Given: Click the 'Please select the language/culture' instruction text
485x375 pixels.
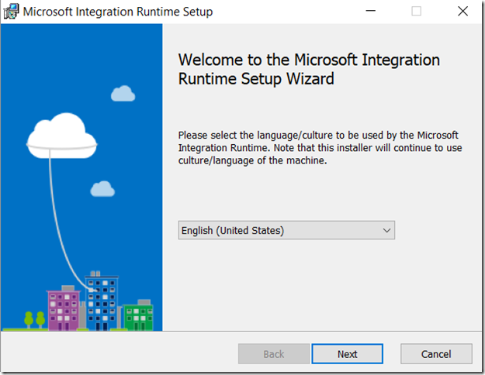Looking at the screenshot, I should click(x=320, y=148).
